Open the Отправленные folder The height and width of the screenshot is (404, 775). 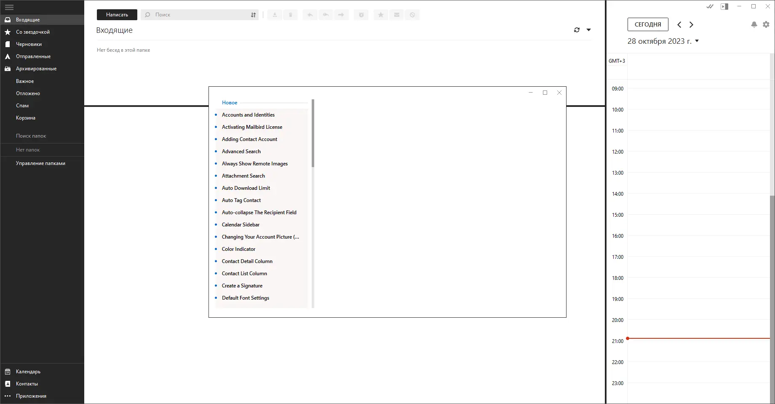[42, 56]
